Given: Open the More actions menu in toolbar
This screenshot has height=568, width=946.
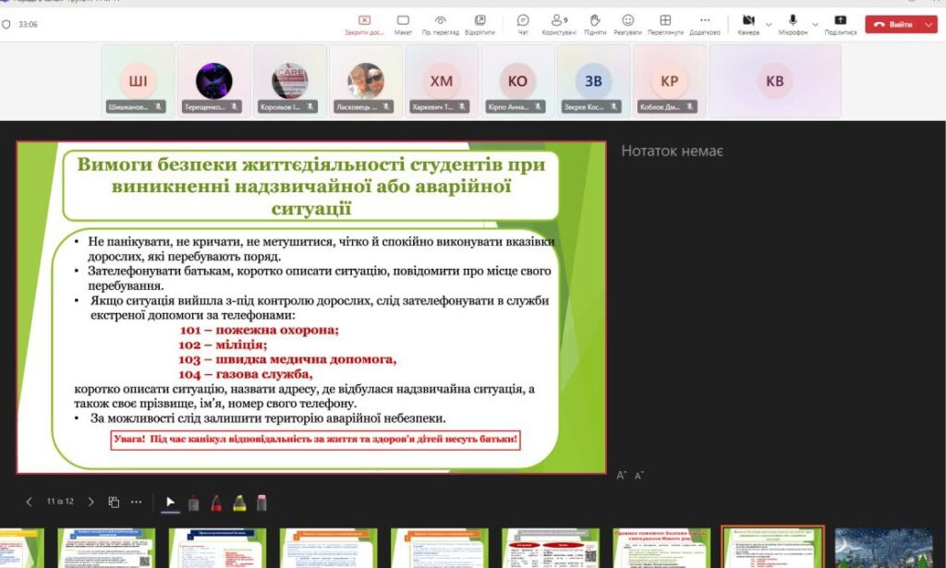Looking at the screenshot, I should point(705,24).
